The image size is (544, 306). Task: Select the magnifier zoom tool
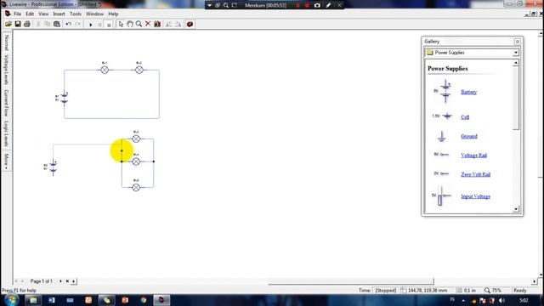(139, 25)
